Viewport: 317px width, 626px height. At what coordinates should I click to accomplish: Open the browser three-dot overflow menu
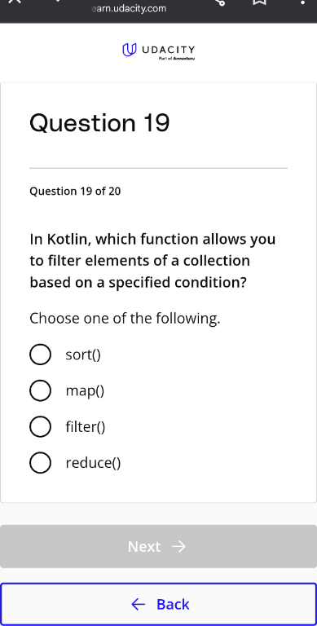pyautogui.click(x=302, y=2)
